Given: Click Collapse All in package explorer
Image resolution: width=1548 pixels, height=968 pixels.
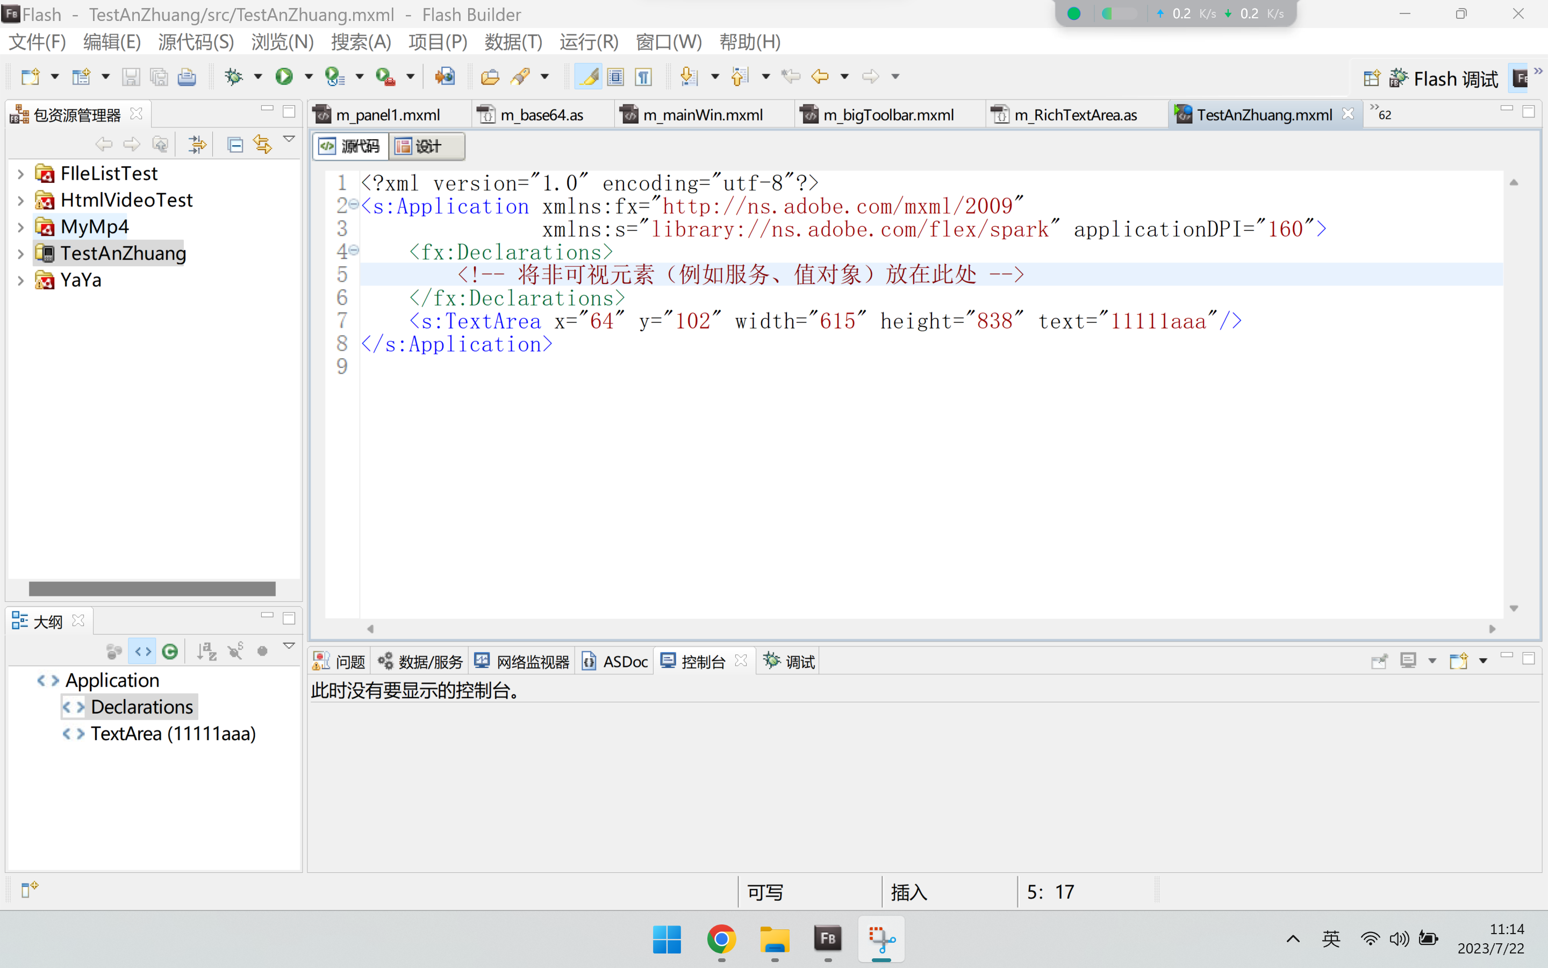Looking at the screenshot, I should (x=235, y=145).
